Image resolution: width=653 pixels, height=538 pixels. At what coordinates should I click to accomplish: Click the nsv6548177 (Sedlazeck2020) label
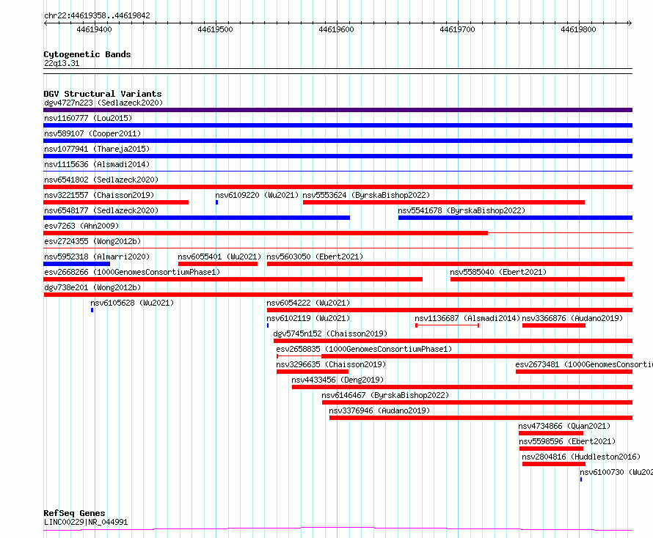click(x=101, y=210)
